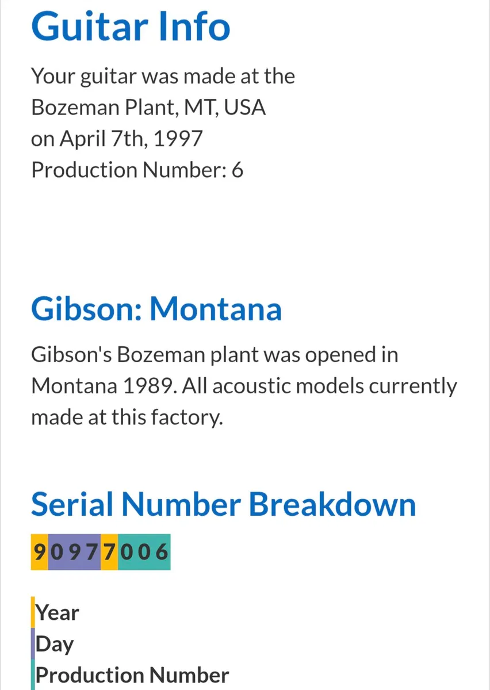Click the teal bar beside Production Number legend

[33, 675]
